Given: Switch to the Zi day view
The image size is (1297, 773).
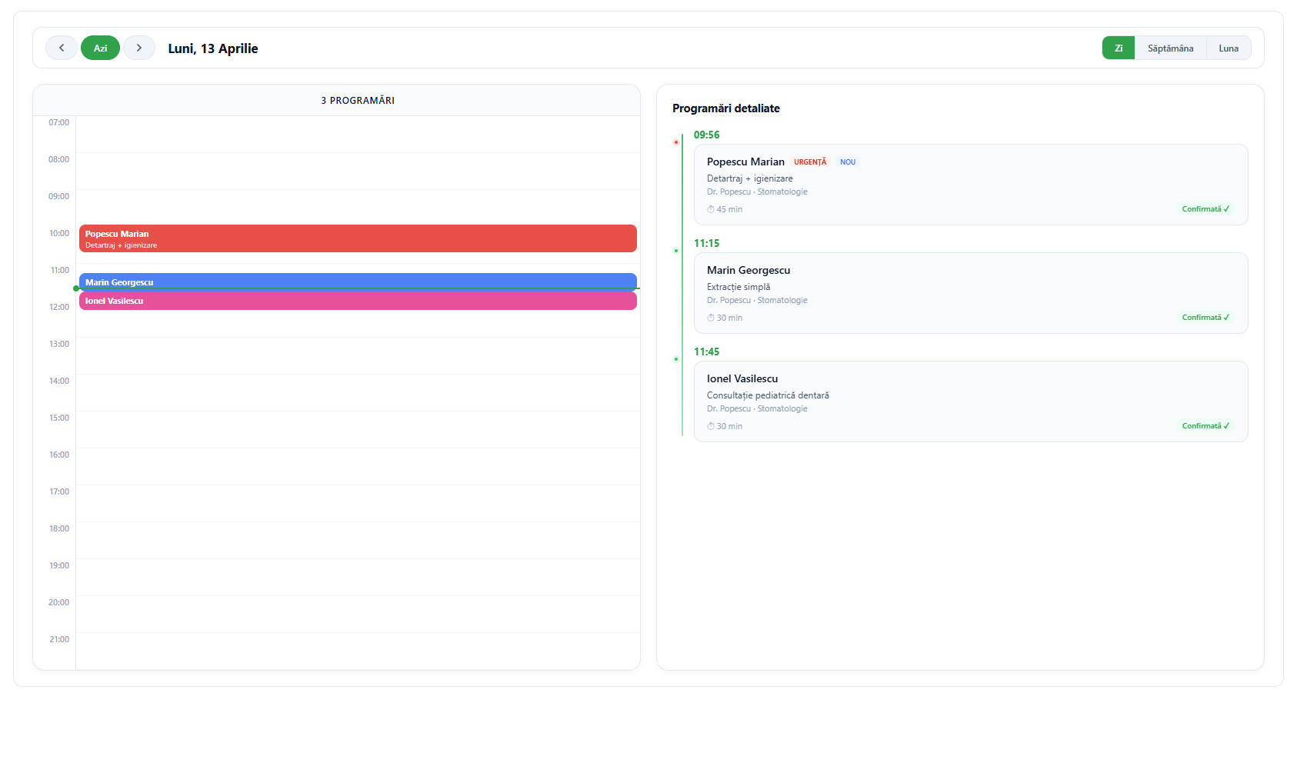Looking at the screenshot, I should (1118, 48).
